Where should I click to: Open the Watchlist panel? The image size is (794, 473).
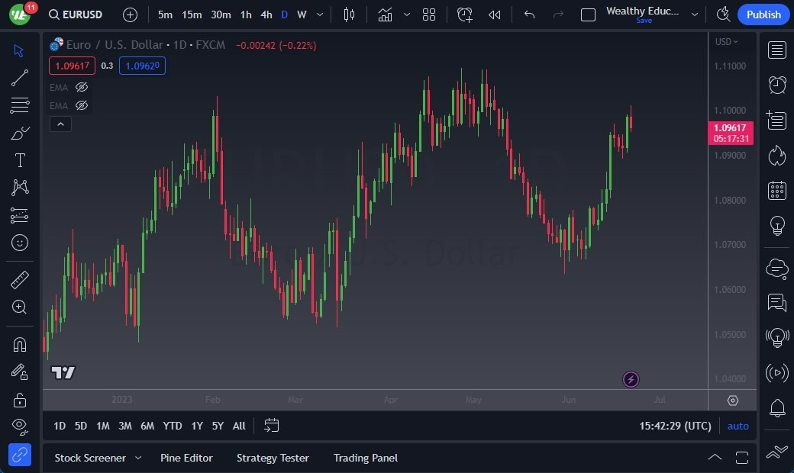tap(776, 50)
